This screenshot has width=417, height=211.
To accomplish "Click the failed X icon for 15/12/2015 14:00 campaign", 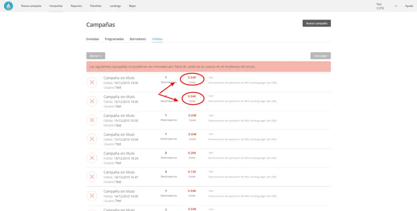I will click(x=92, y=101).
